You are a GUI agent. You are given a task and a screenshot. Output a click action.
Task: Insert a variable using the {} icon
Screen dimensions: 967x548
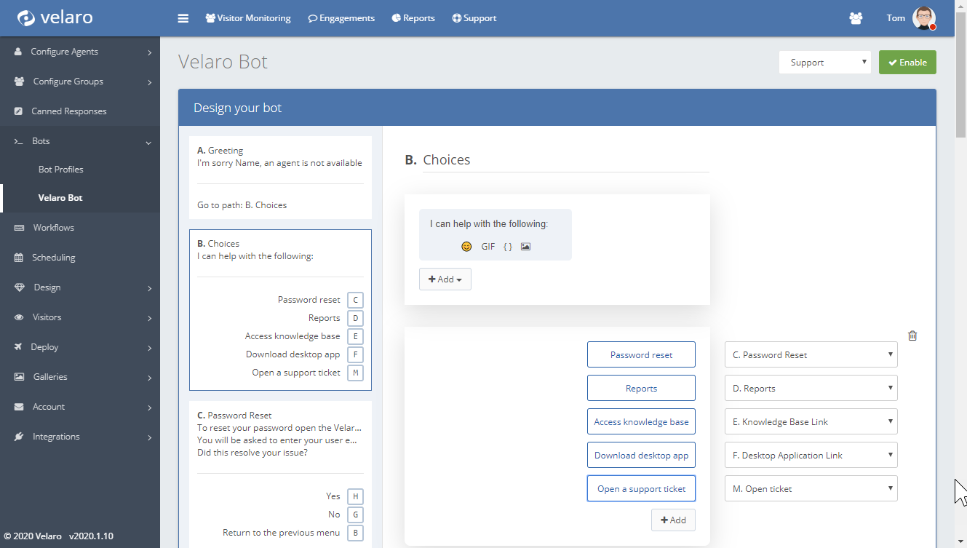tap(507, 246)
